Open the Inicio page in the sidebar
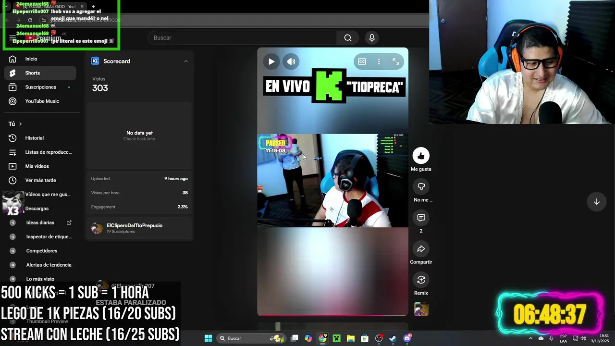 pos(40,59)
